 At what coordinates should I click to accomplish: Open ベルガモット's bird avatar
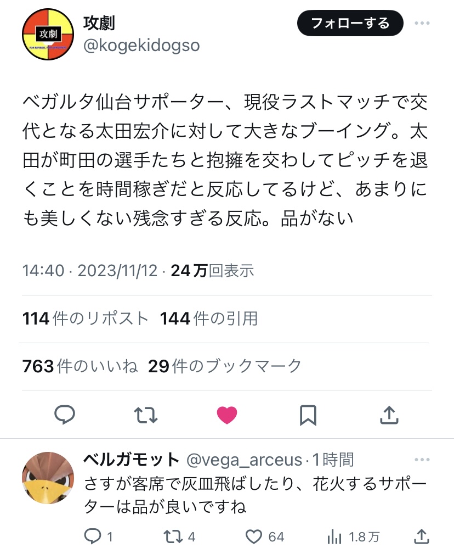point(48,478)
